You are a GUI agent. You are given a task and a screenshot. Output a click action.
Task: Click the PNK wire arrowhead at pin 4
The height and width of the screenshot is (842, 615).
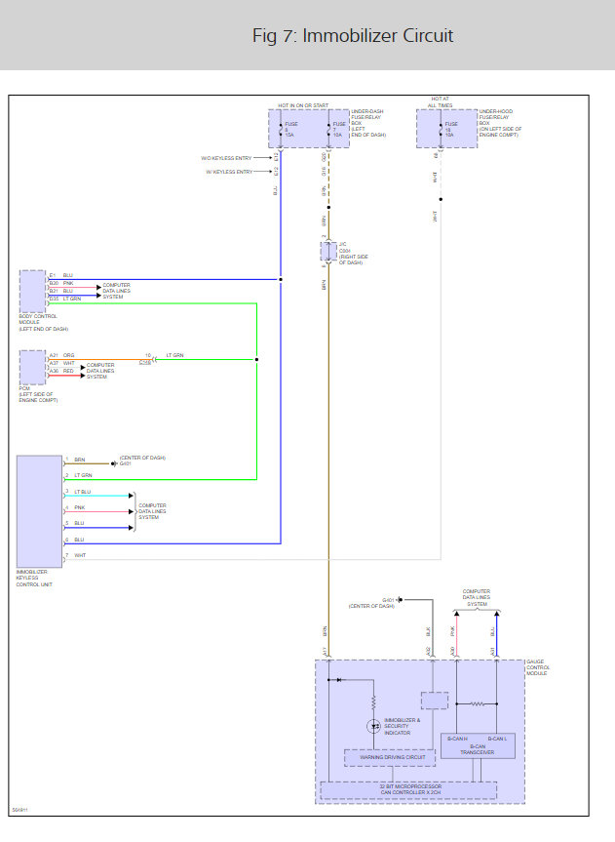pyautogui.click(x=131, y=512)
